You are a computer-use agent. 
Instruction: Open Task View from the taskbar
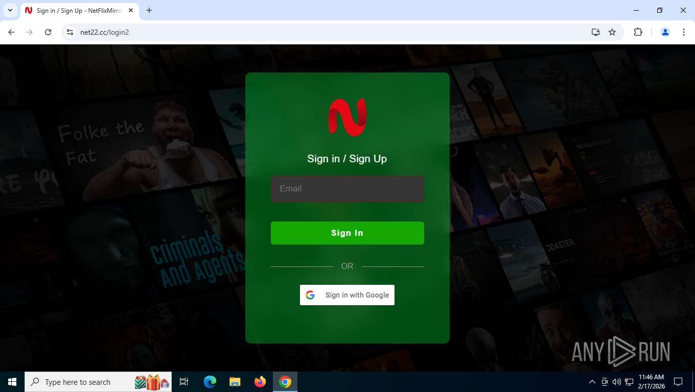pyautogui.click(x=184, y=382)
